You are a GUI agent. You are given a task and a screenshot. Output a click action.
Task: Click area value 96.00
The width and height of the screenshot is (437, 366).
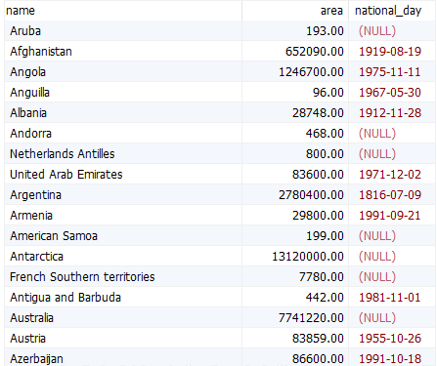pos(328,93)
